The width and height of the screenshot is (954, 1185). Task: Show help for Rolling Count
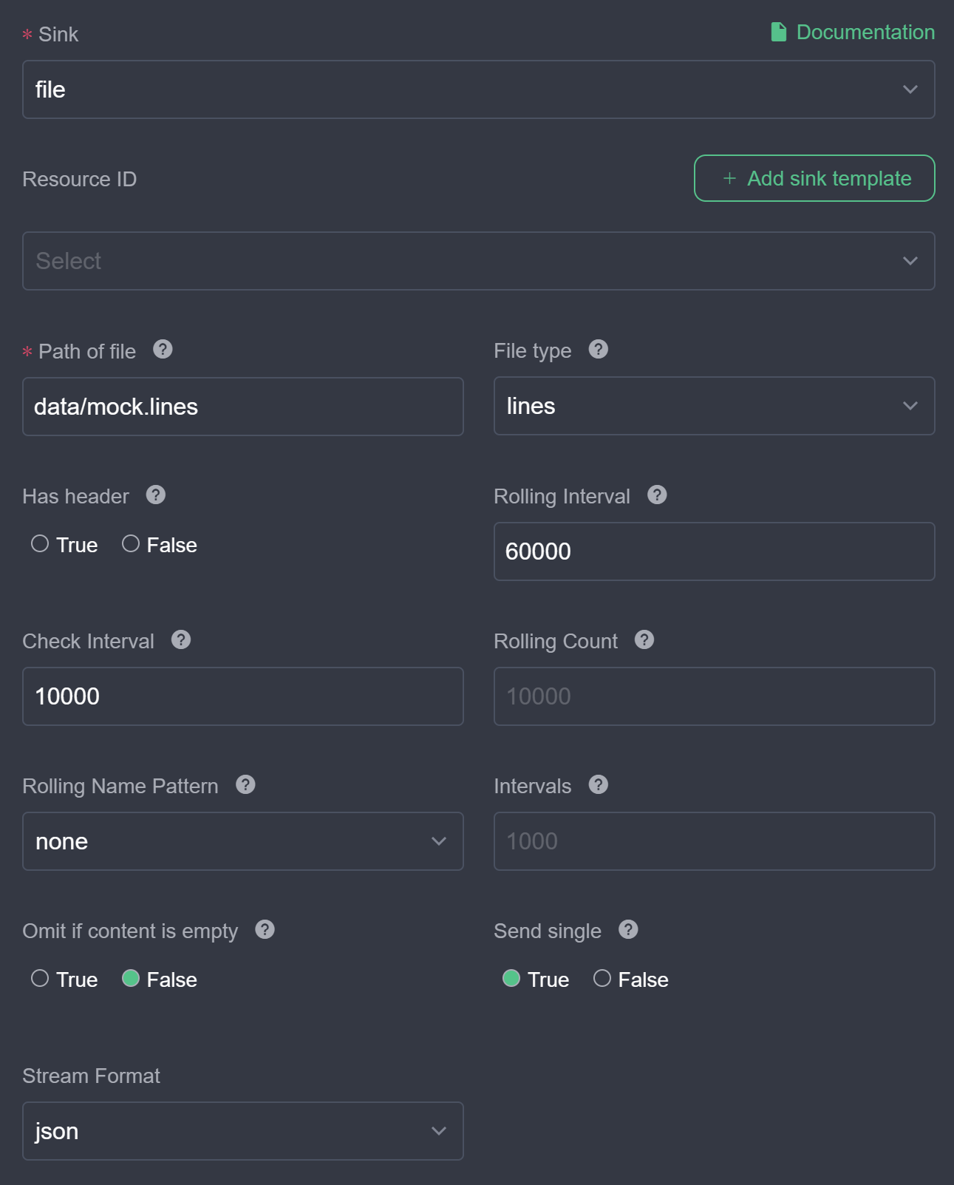(644, 639)
